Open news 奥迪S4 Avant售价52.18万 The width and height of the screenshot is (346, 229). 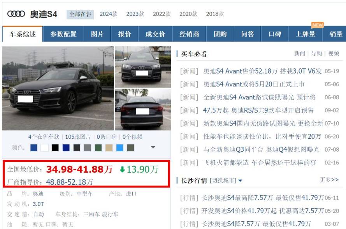coord(263,71)
